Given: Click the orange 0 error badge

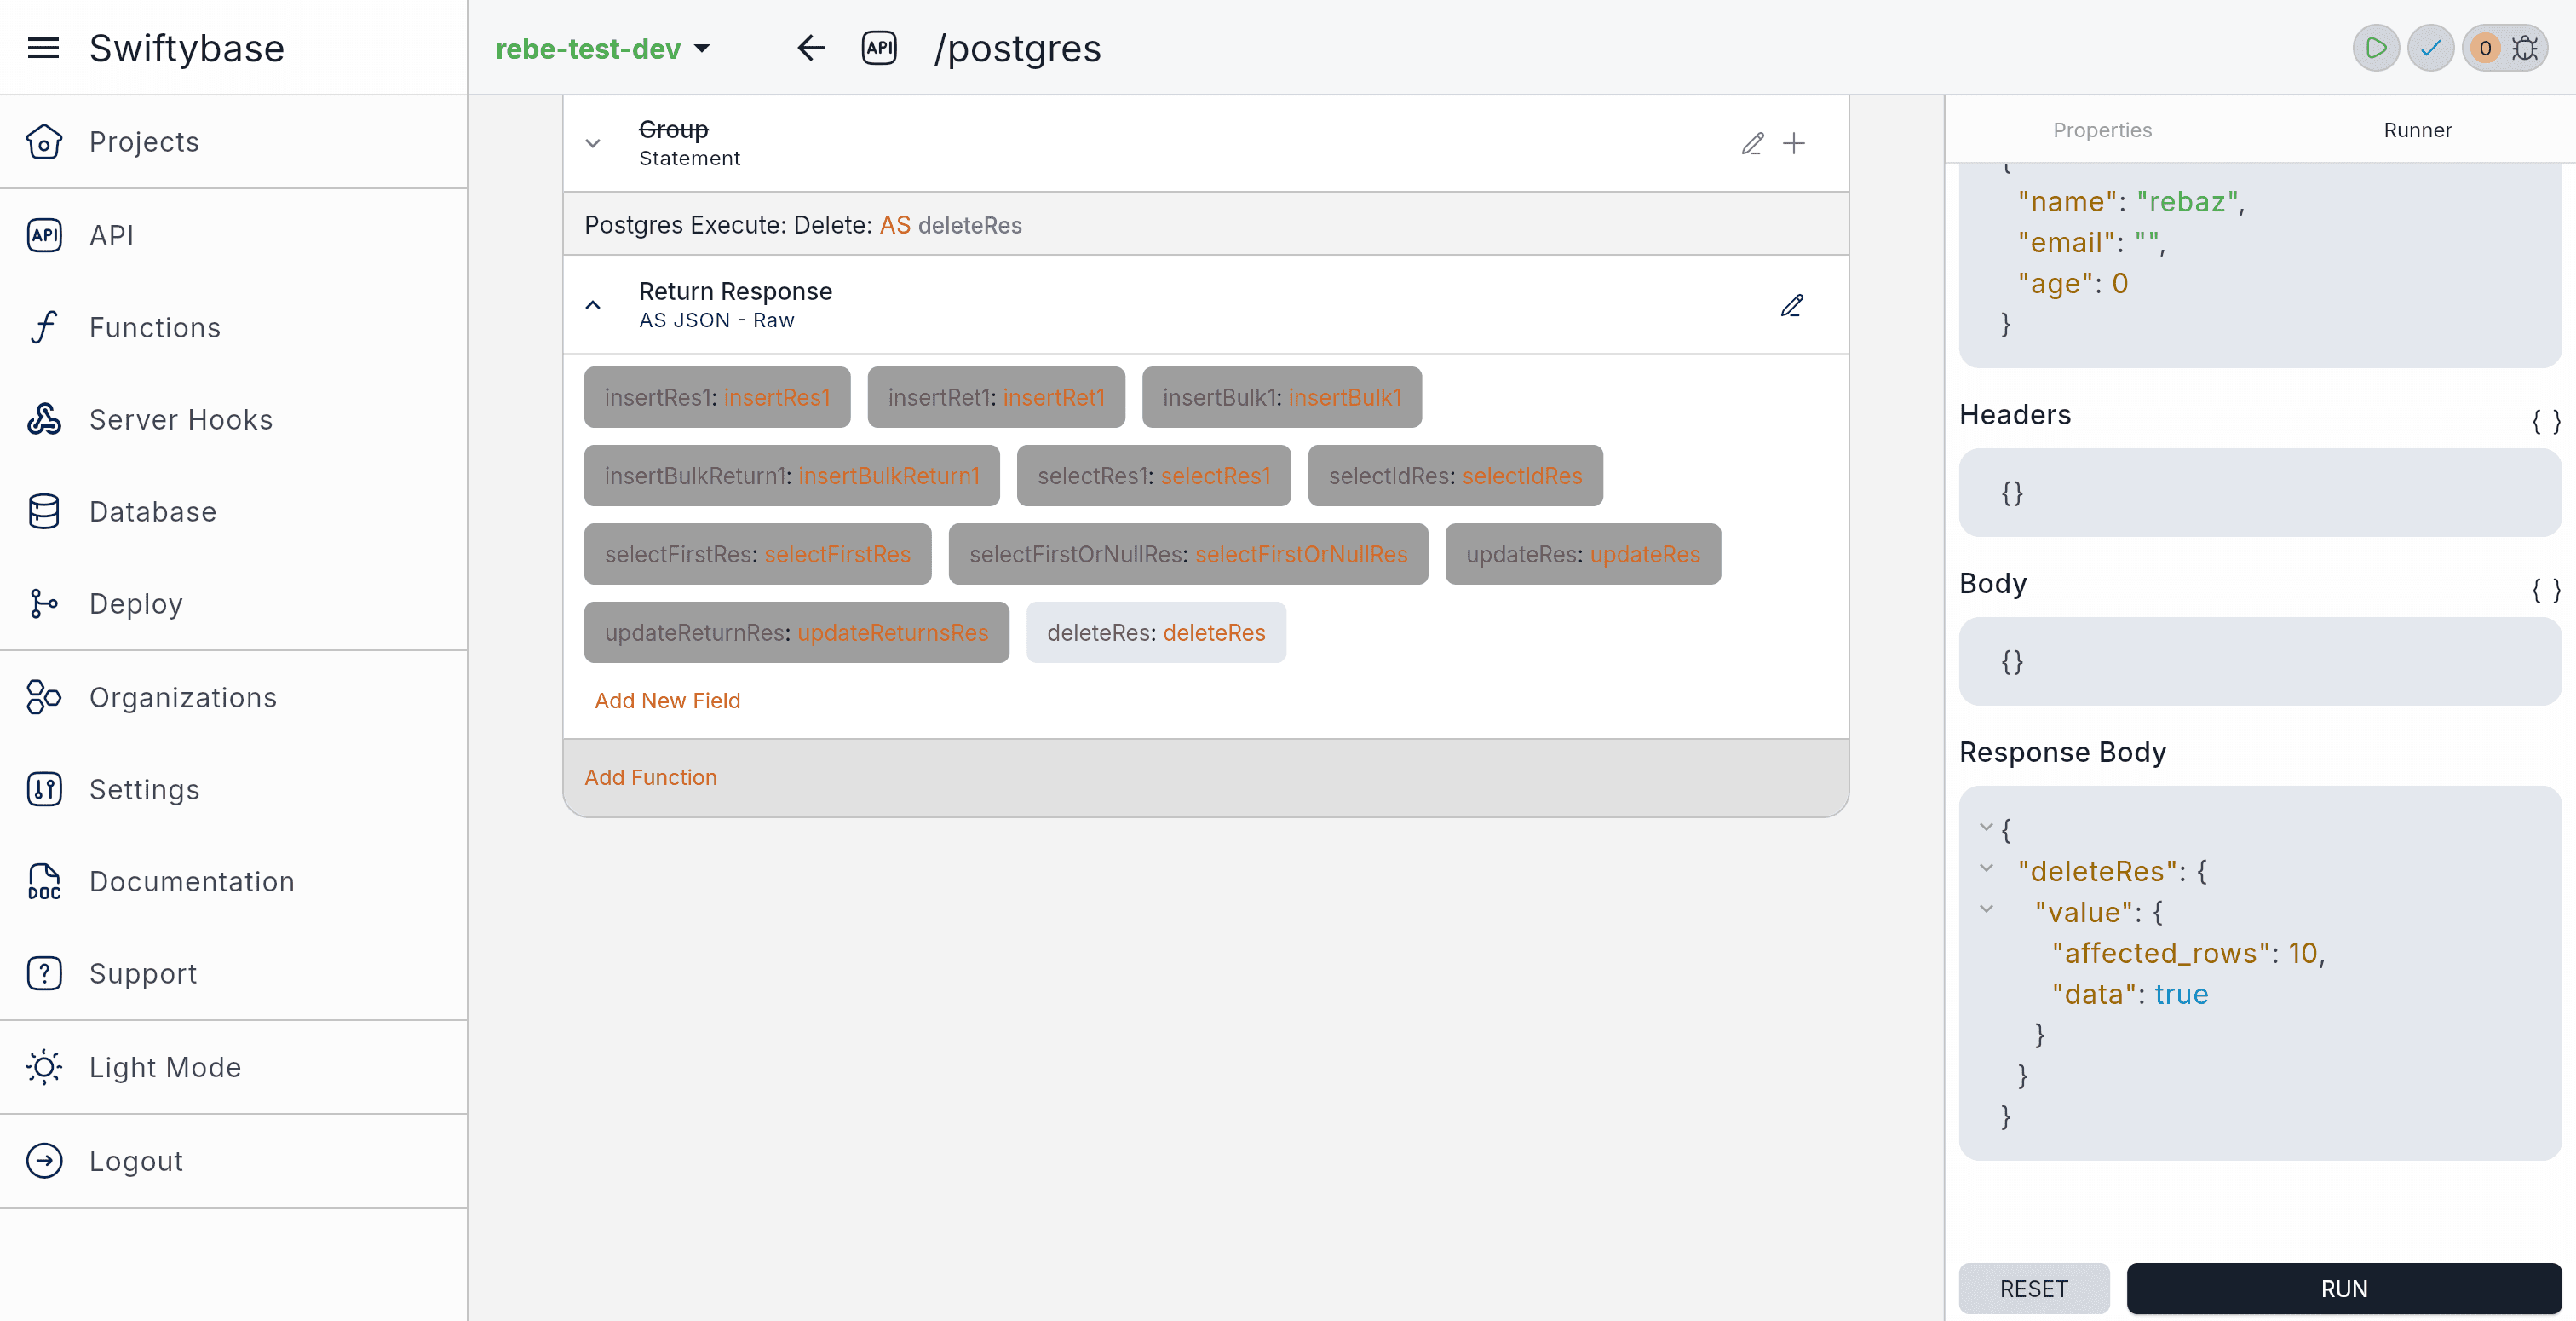Looking at the screenshot, I should point(2485,48).
